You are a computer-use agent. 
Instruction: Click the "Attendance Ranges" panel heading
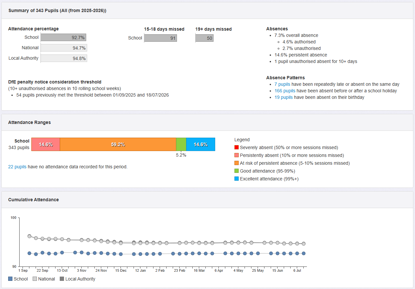[x=29, y=123]
